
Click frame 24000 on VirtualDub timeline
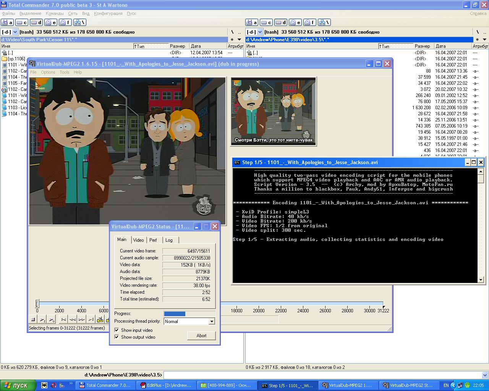click(x=303, y=310)
